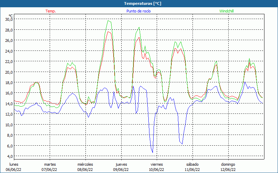Click the blue Punto de rocío legend label
Screen dimensions: 278x173
(x=138, y=11)
